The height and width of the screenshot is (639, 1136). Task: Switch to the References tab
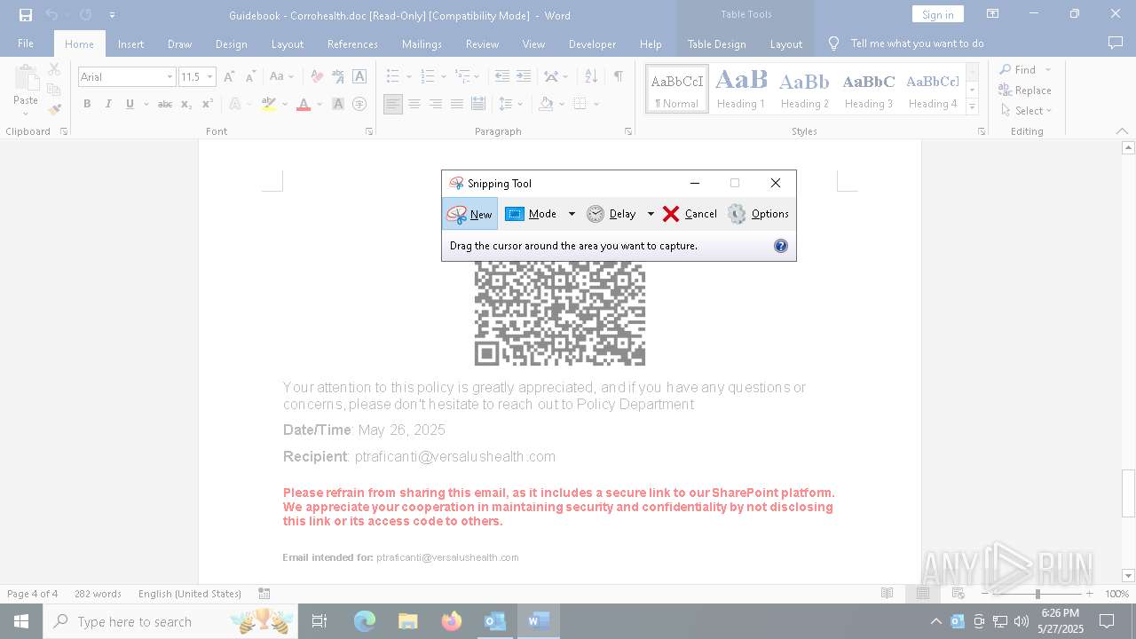click(352, 43)
